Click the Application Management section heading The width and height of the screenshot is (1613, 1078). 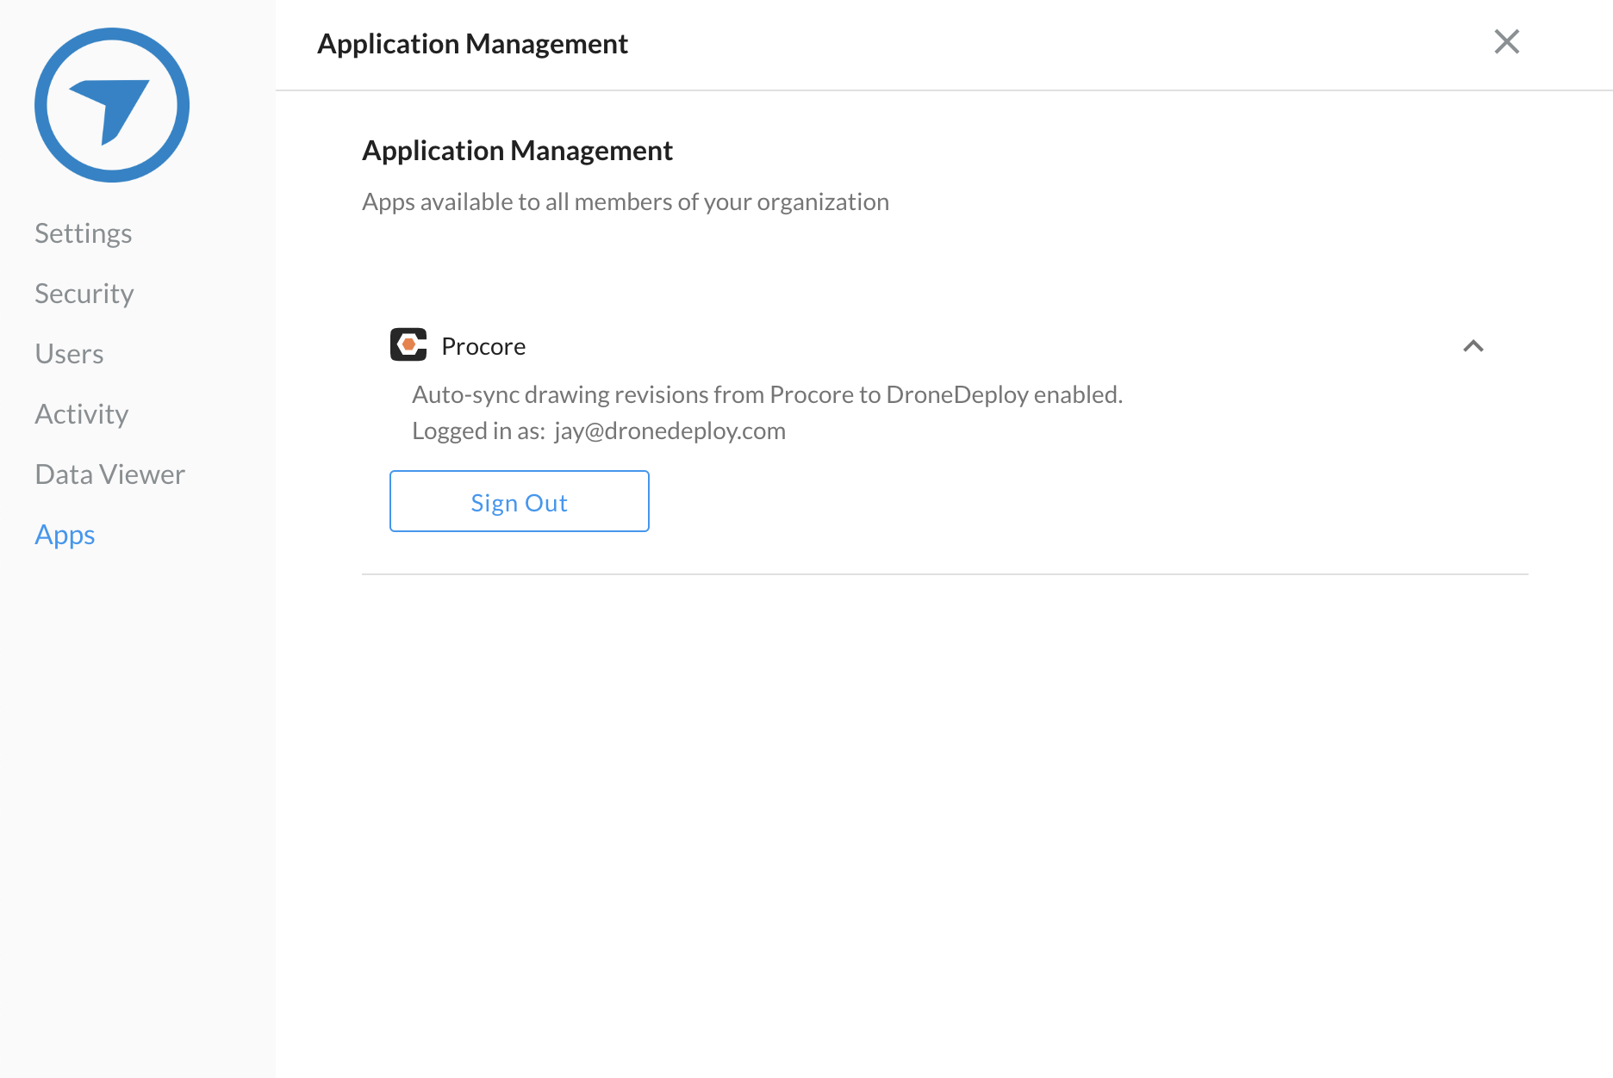coord(517,151)
